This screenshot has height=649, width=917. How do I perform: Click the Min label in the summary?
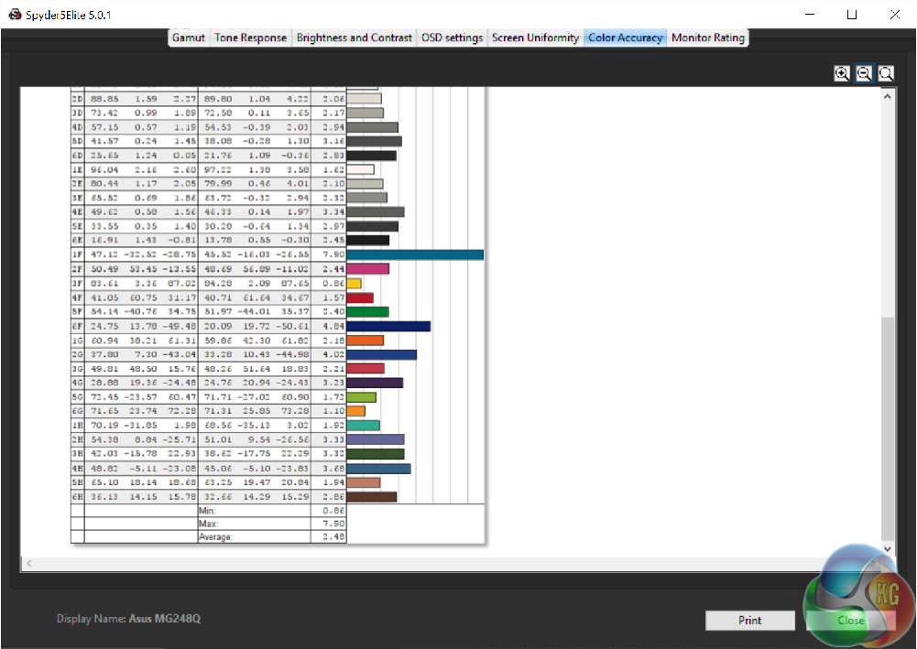point(207,511)
